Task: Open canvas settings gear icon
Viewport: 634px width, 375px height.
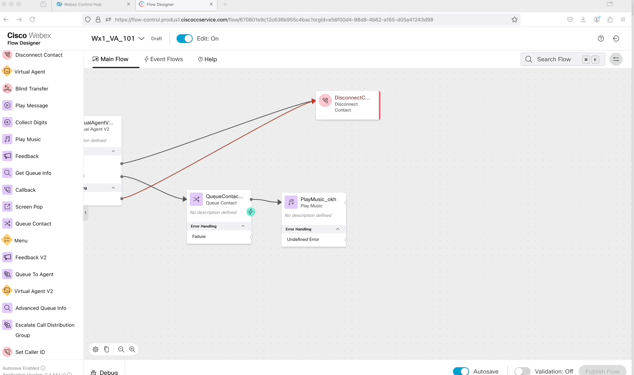Action: [x=96, y=349]
